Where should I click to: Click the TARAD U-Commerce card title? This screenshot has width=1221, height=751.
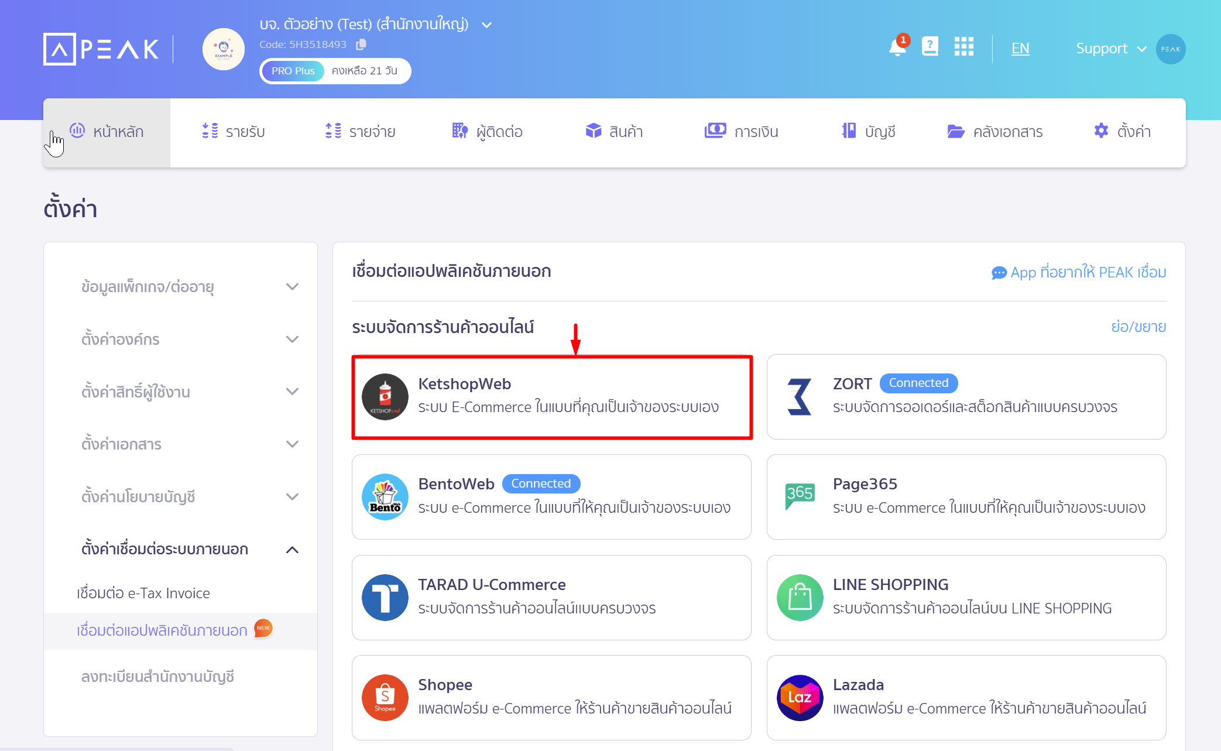492,585
